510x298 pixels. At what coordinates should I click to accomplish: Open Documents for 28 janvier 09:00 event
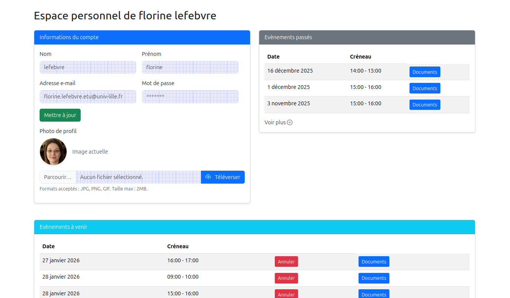point(374,278)
